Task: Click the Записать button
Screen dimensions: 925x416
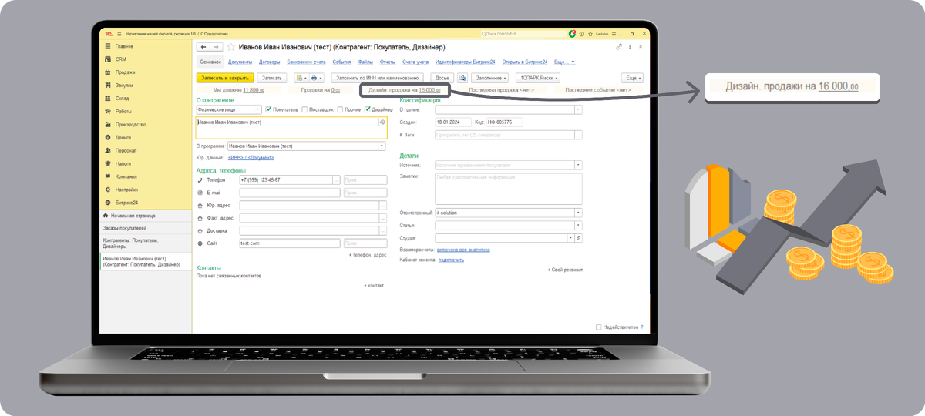Action: pos(272,78)
